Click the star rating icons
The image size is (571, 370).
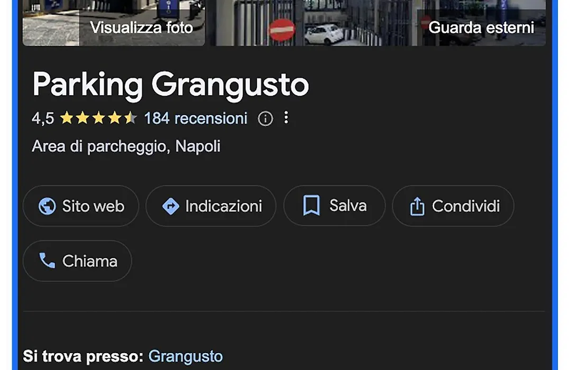click(x=98, y=118)
